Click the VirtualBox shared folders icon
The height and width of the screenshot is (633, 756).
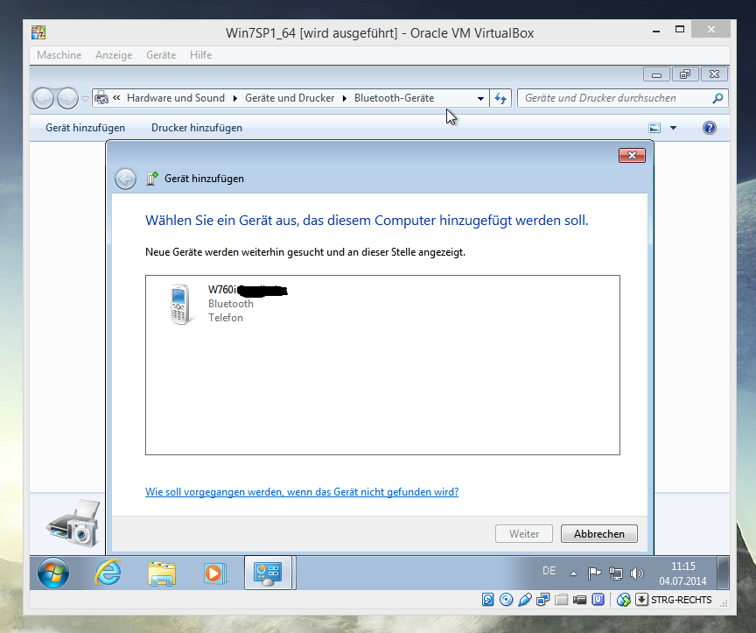pyautogui.click(x=561, y=600)
